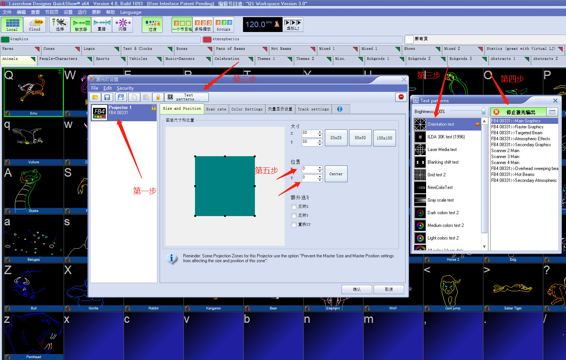The image size is (566, 360).
Task: Switch to the Scan rate tab
Action: [216, 109]
